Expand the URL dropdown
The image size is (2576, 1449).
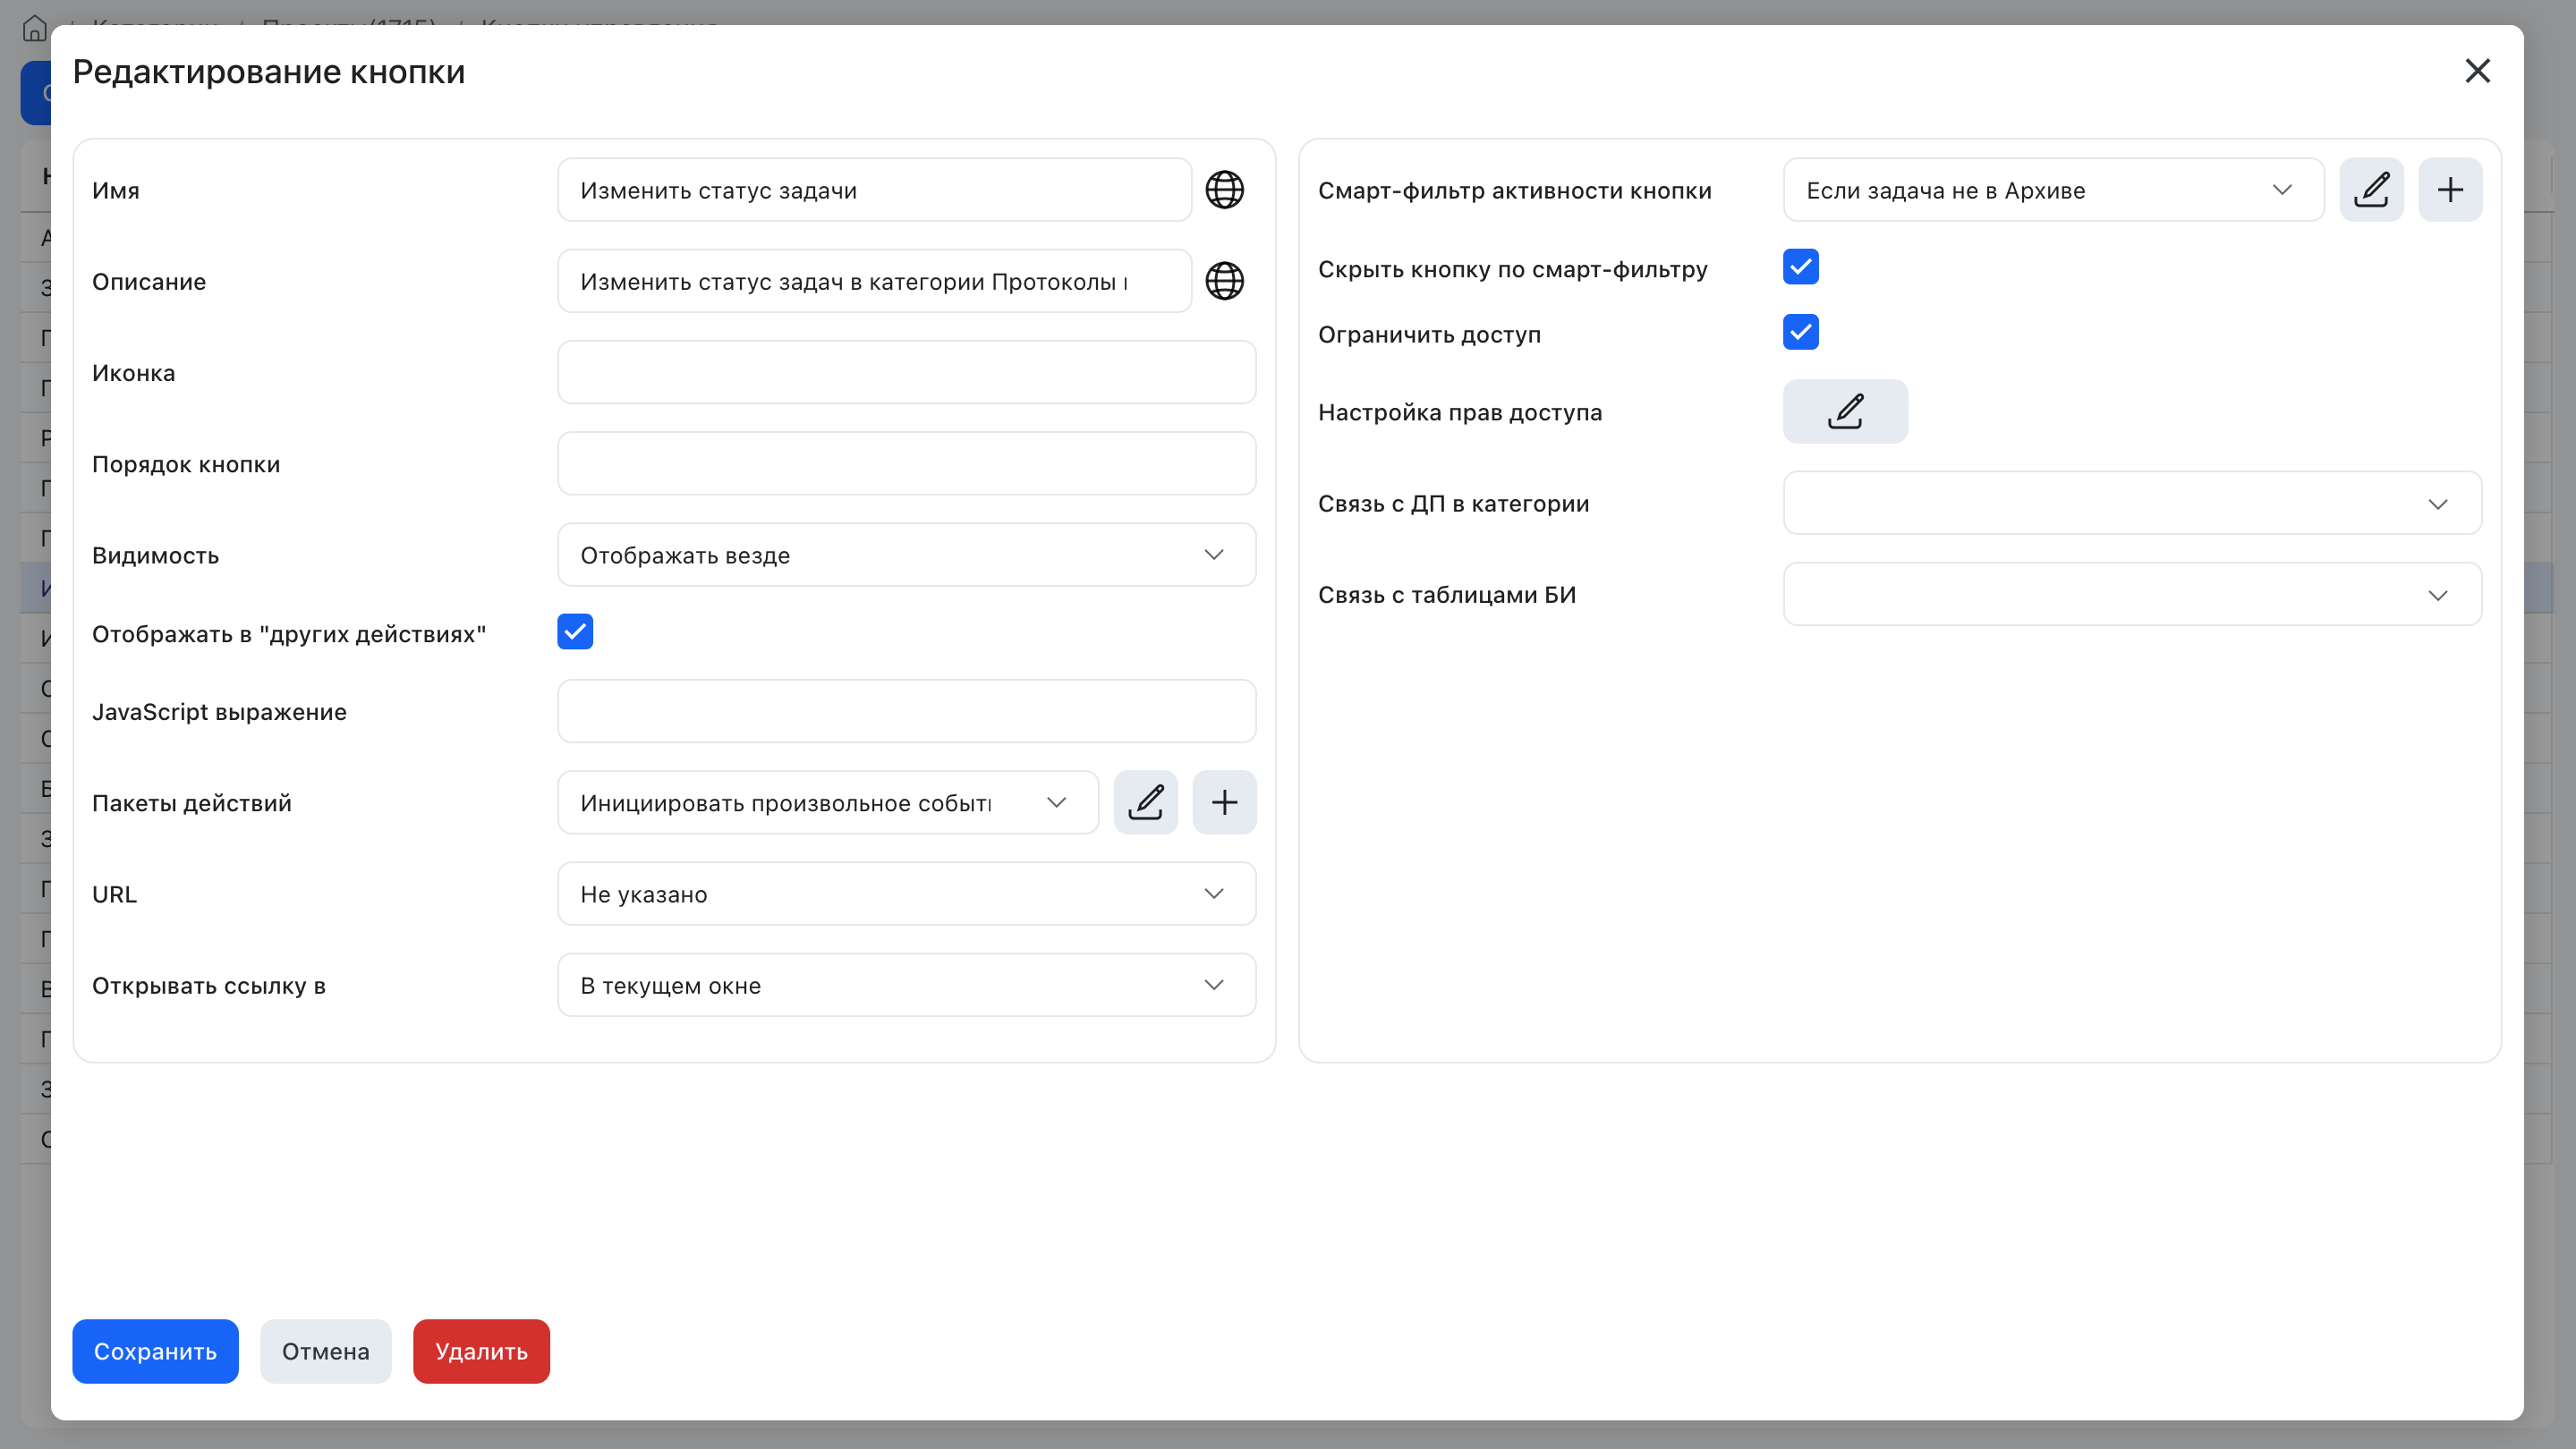[x=906, y=894]
